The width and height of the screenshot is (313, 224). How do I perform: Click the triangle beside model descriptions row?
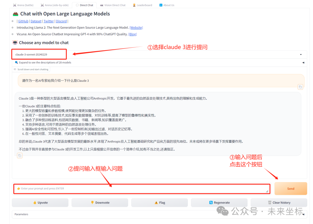303,62
